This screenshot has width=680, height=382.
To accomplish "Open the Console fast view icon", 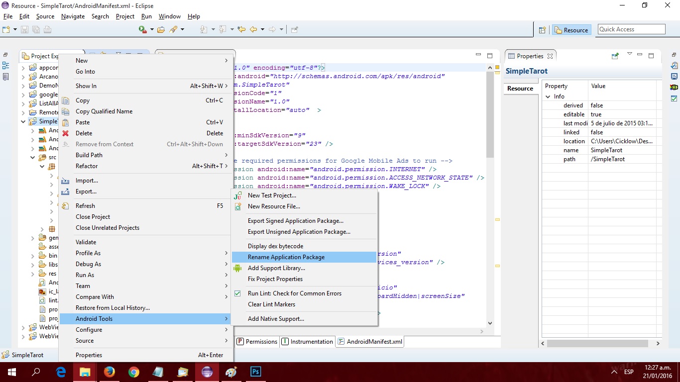I will coord(674,77).
